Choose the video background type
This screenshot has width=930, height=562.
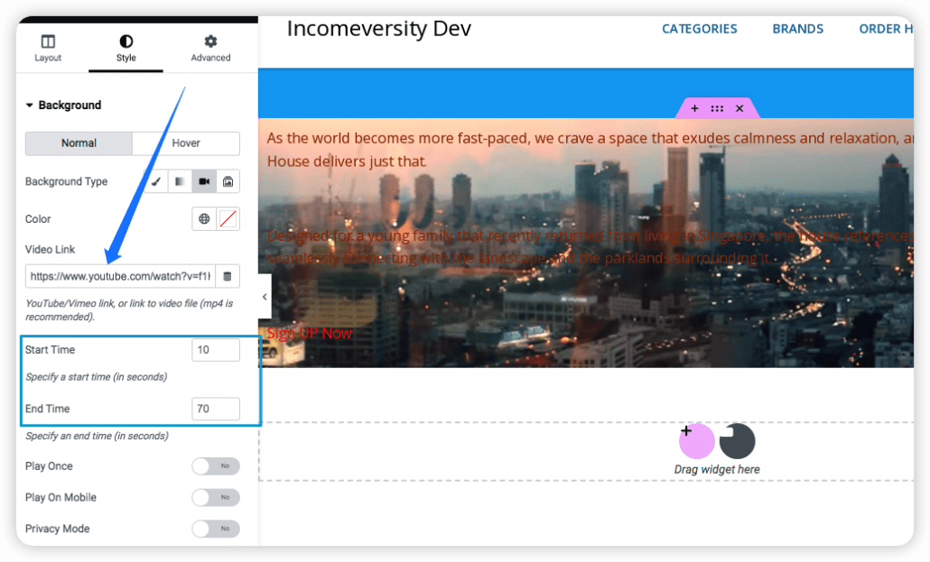click(x=203, y=181)
